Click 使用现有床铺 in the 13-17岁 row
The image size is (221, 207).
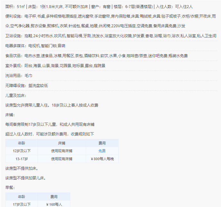point(62,159)
